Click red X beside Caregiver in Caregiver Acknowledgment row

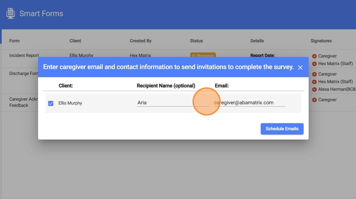click(x=314, y=100)
